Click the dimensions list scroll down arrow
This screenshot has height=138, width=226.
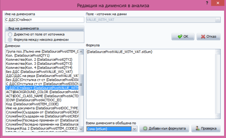point(81,129)
